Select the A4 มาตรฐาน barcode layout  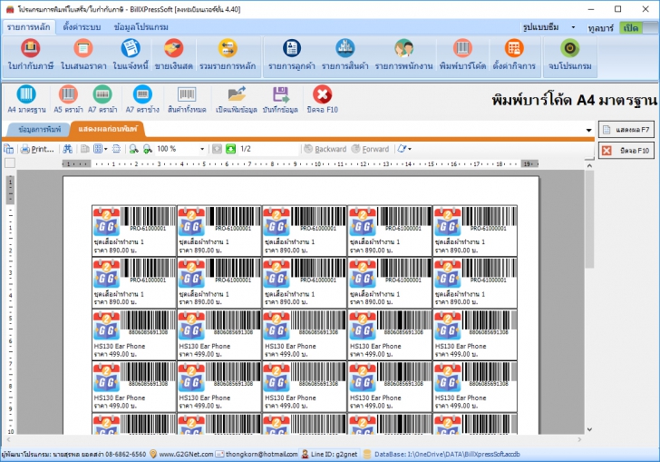click(25, 98)
